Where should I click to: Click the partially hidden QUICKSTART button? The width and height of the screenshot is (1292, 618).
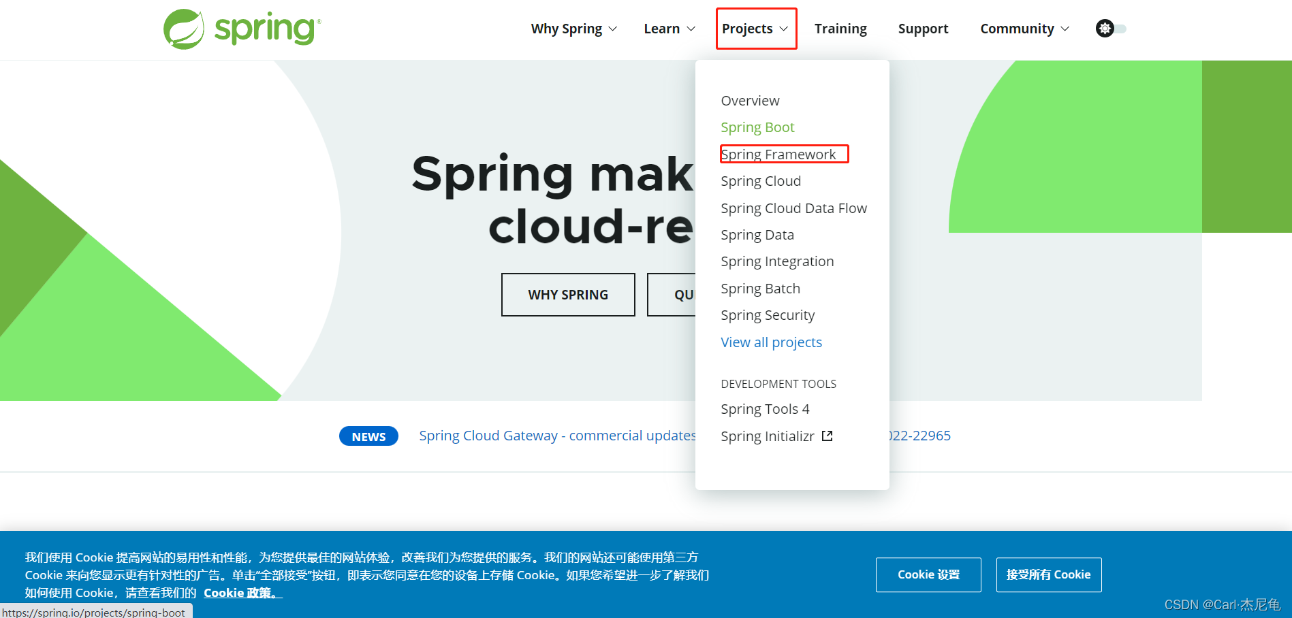(x=672, y=295)
